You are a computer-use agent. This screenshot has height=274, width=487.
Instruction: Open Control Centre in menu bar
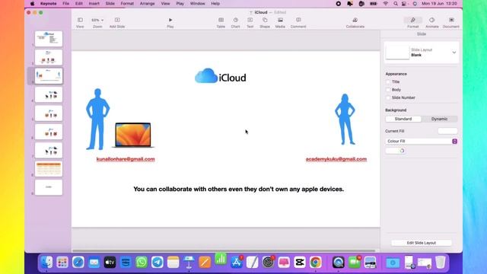point(404,4)
